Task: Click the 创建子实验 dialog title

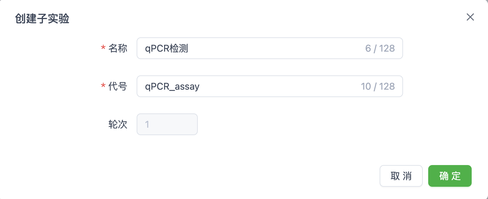Action: click(42, 19)
